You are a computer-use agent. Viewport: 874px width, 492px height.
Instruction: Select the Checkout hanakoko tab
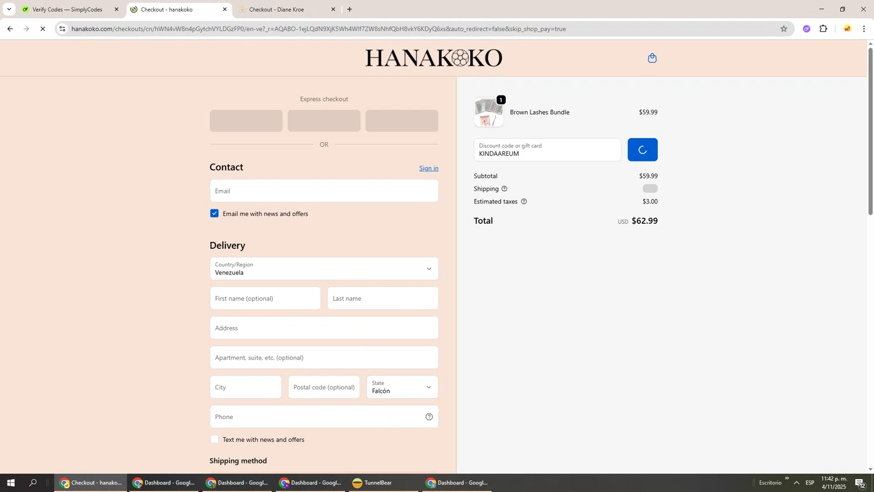175,9
